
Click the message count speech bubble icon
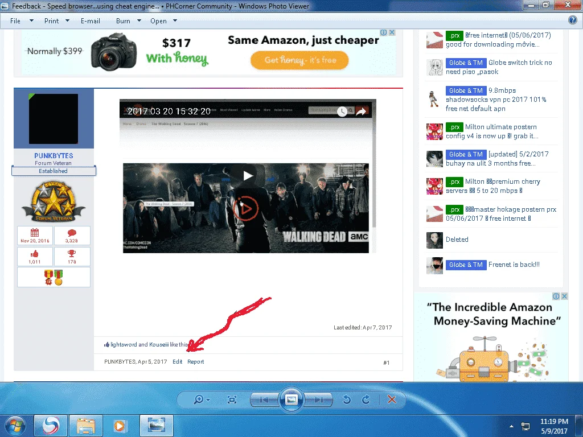point(72,233)
